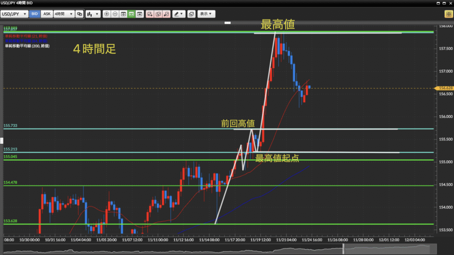This screenshot has height=255, width=454.
Task: Click the middle pink indicator edit icon
Action: point(158,14)
